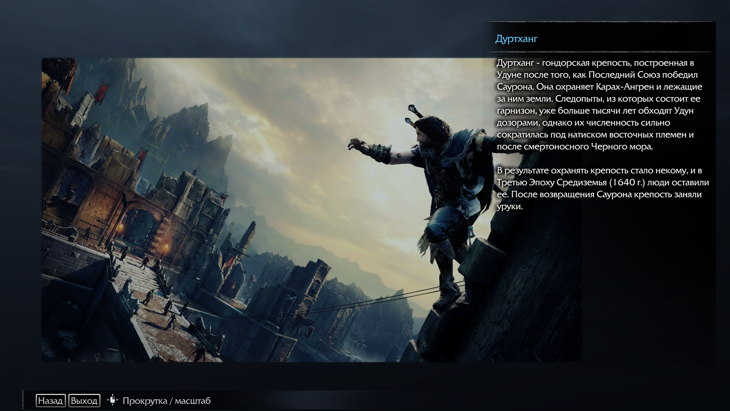Click the divider line under the Дуртханг title
This screenshot has height=411, width=730.
(x=599, y=52)
